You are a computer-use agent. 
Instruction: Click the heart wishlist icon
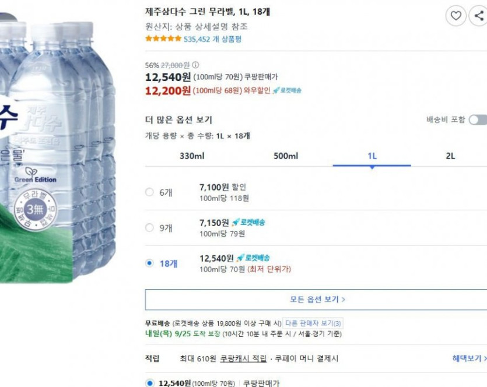pyautogui.click(x=456, y=16)
